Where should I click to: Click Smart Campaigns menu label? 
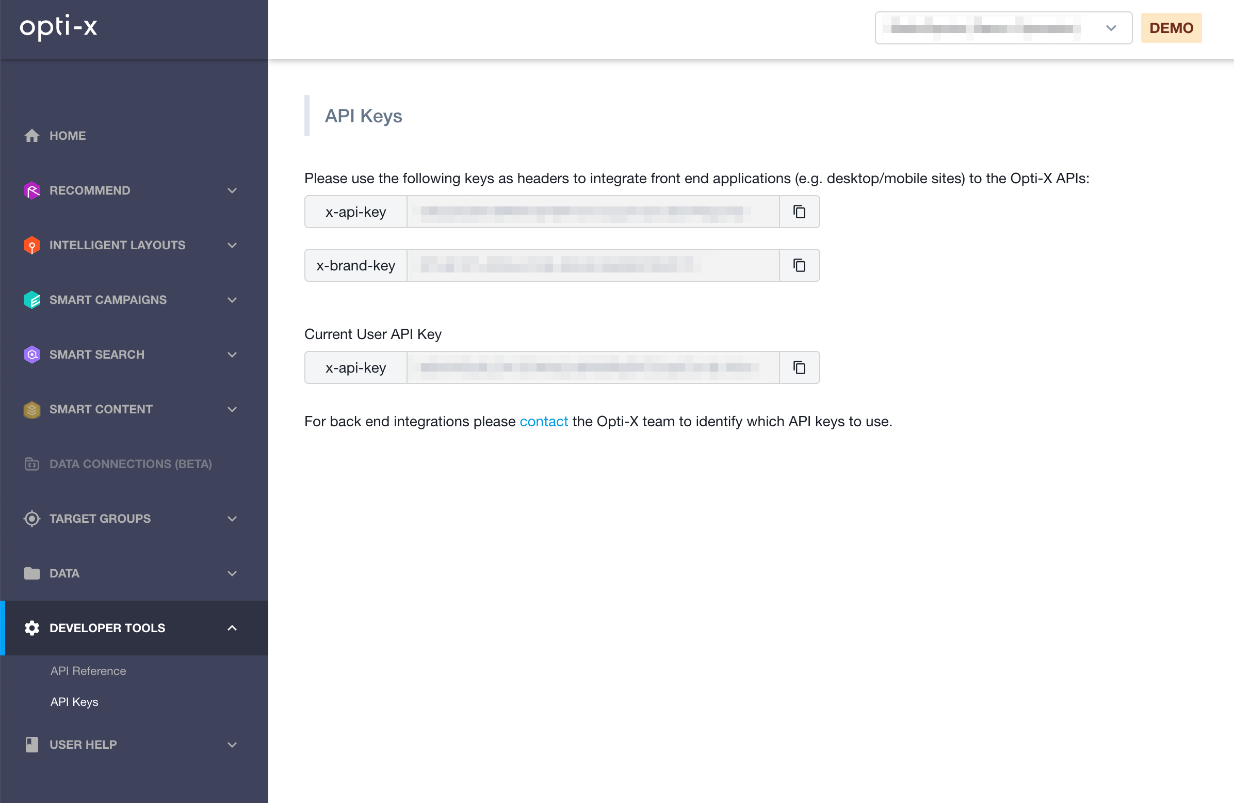(x=108, y=300)
